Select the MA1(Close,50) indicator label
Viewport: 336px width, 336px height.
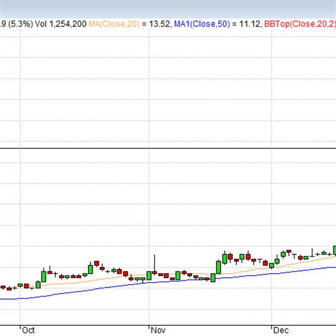202,24
